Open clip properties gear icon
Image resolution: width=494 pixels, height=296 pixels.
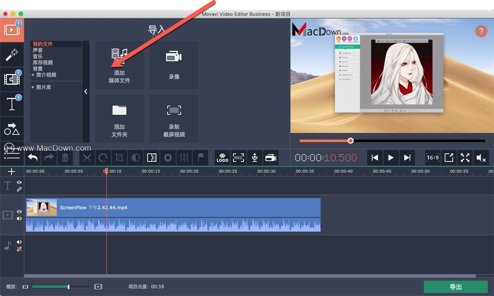click(x=168, y=158)
